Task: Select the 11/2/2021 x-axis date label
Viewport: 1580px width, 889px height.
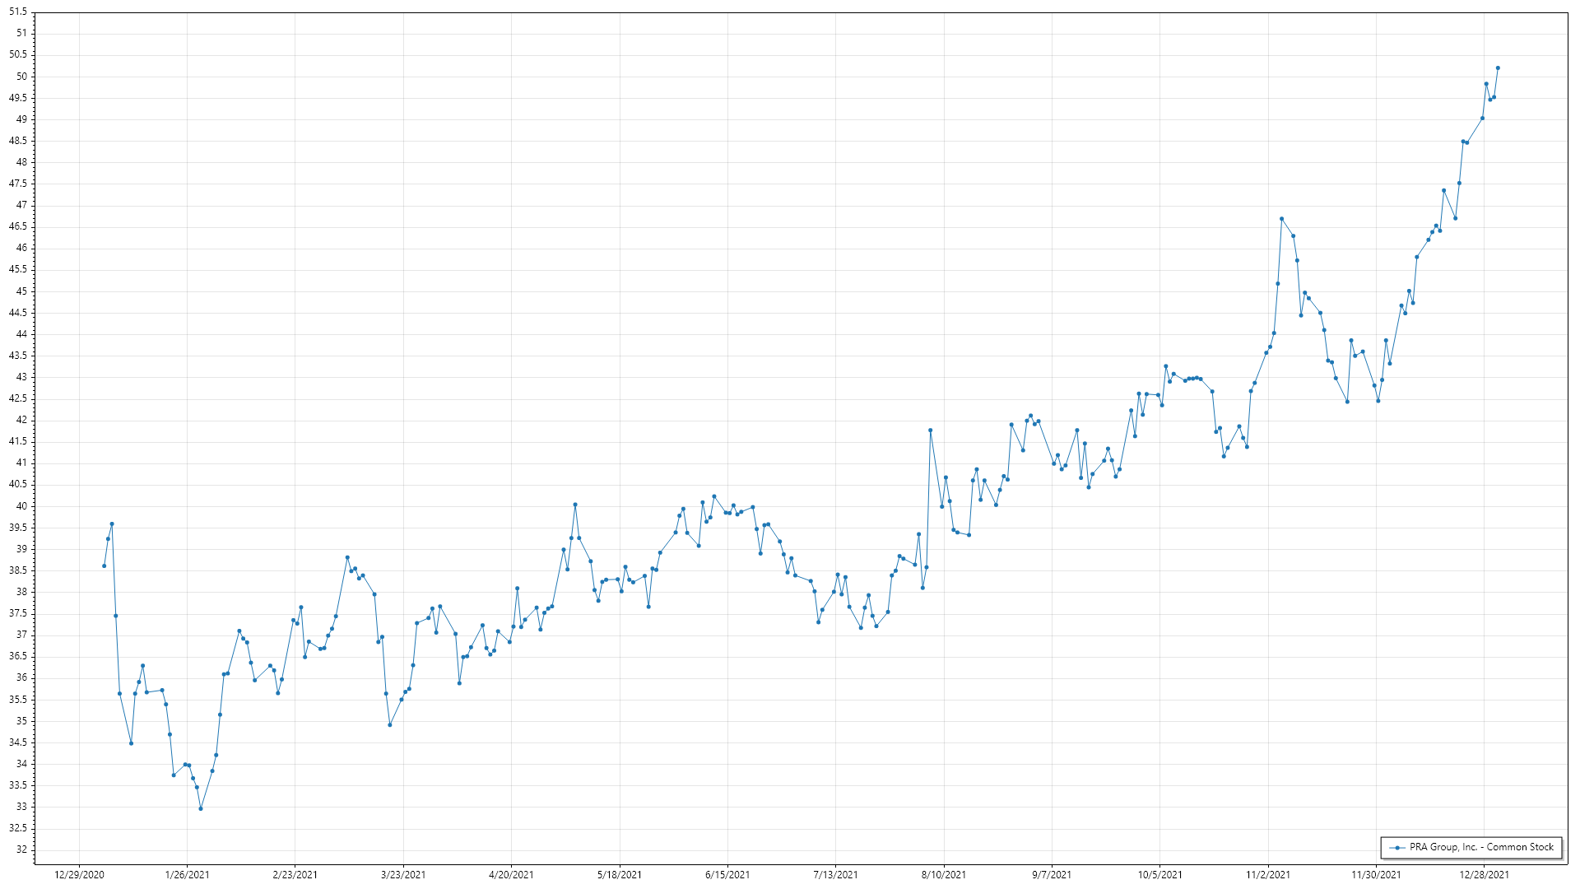Action: click(1268, 874)
